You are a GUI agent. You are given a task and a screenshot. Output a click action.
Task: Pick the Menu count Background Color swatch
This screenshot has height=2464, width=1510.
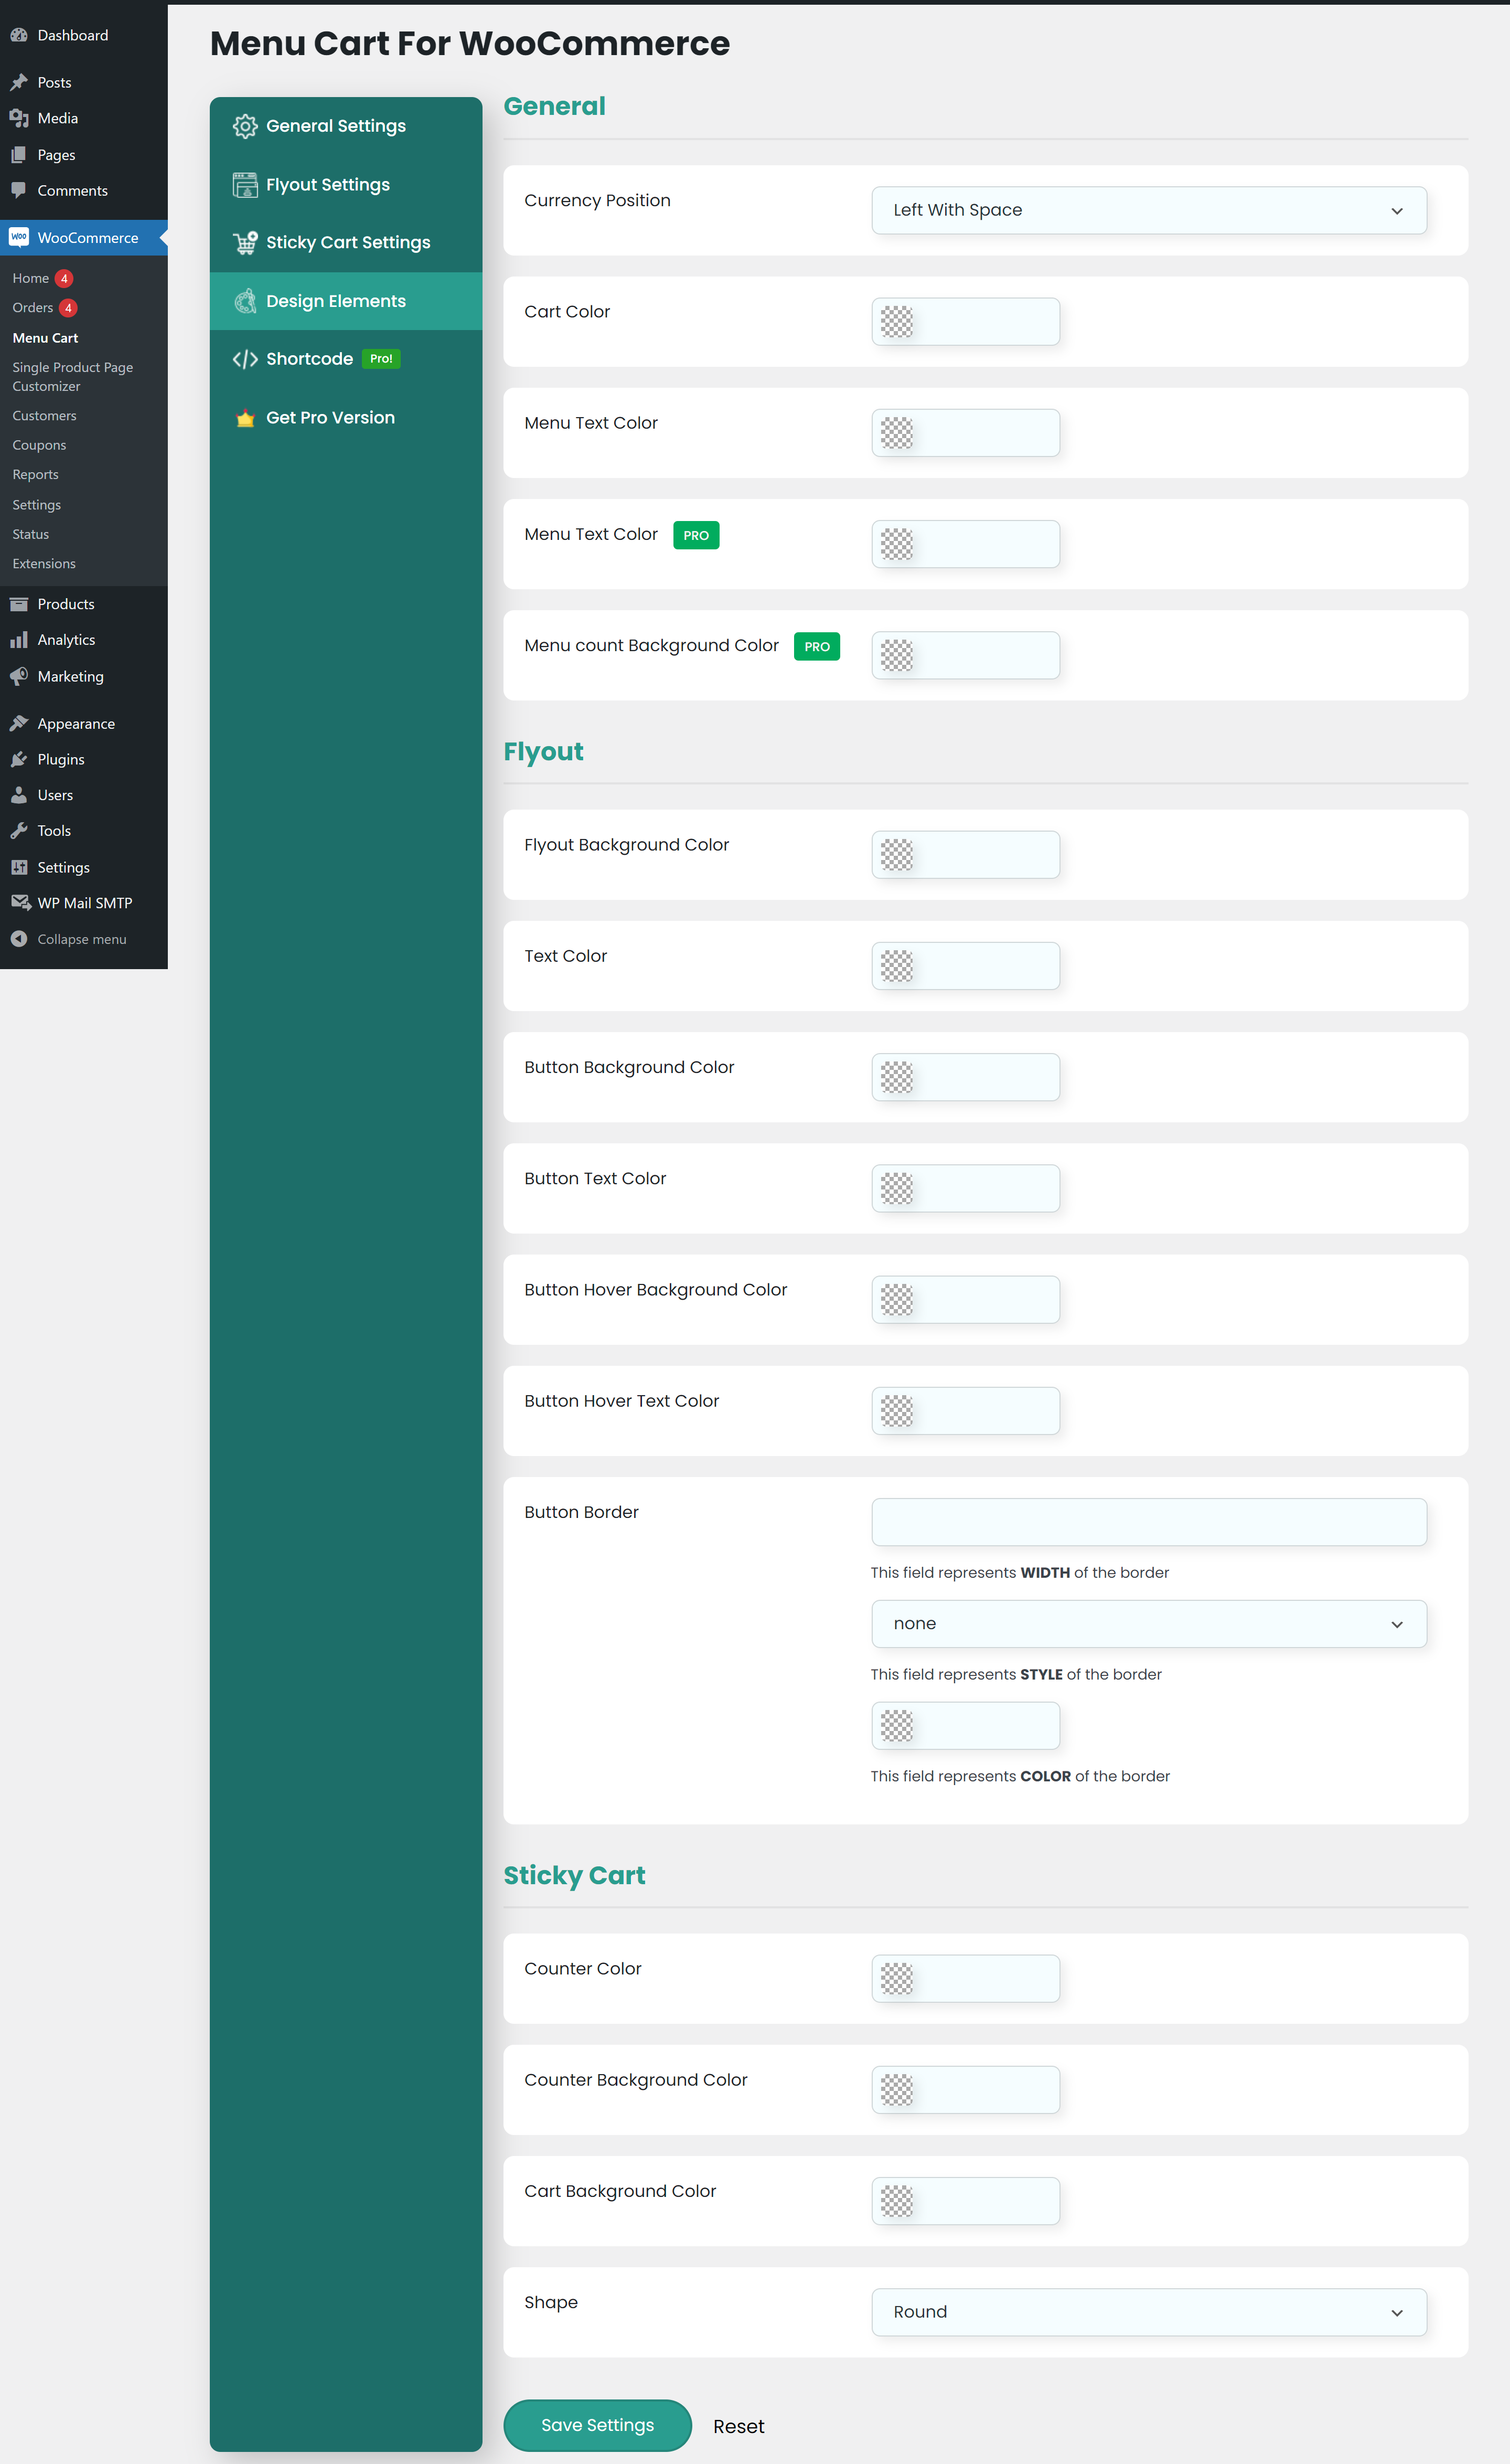[x=896, y=655]
